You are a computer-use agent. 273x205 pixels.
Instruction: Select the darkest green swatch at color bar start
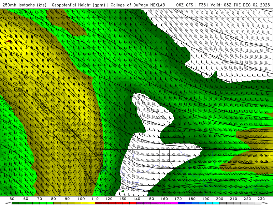click(15, 203)
